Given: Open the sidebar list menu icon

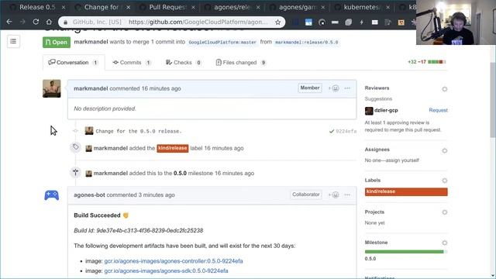Looking at the screenshot, I should click(x=13, y=41).
